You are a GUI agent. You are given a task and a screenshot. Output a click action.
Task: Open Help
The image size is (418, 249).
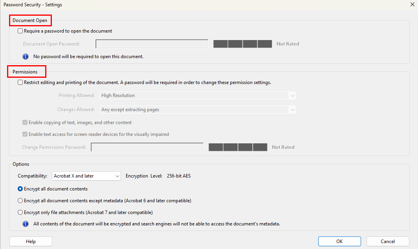coord(30,241)
